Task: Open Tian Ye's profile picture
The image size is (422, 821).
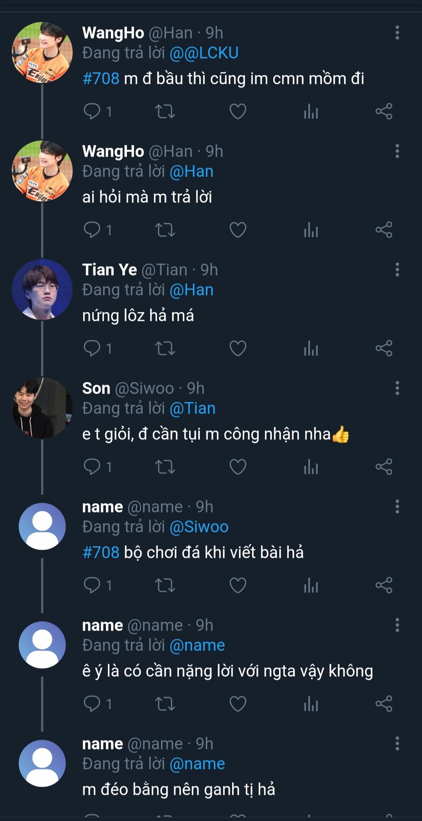Action: (x=42, y=289)
